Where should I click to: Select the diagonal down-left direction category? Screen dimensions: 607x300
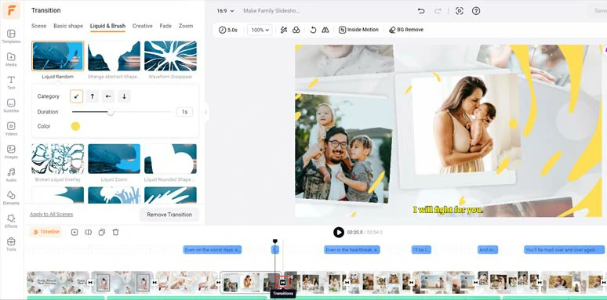tap(77, 96)
